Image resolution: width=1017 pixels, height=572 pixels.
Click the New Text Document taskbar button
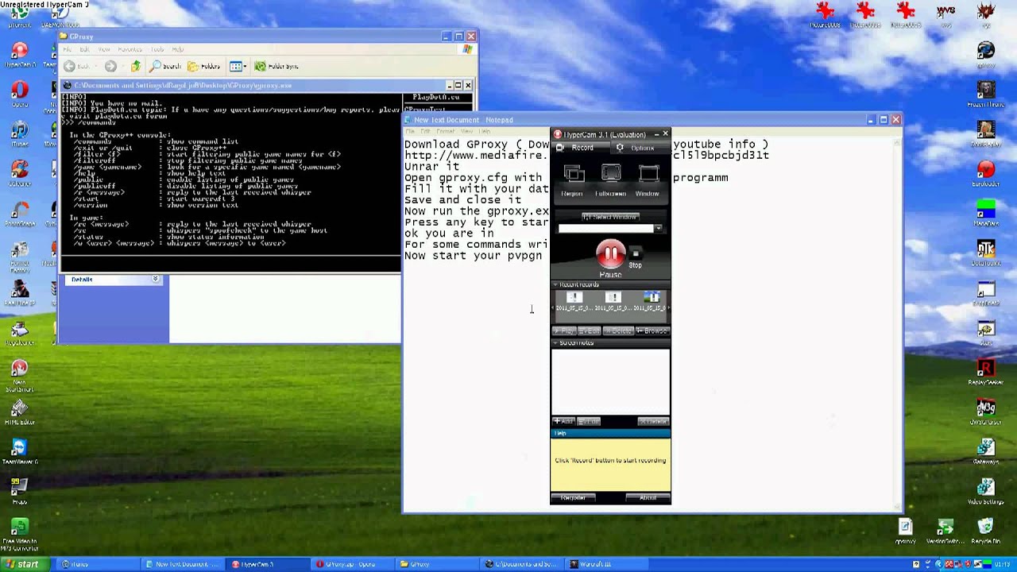(x=182, y=564)
